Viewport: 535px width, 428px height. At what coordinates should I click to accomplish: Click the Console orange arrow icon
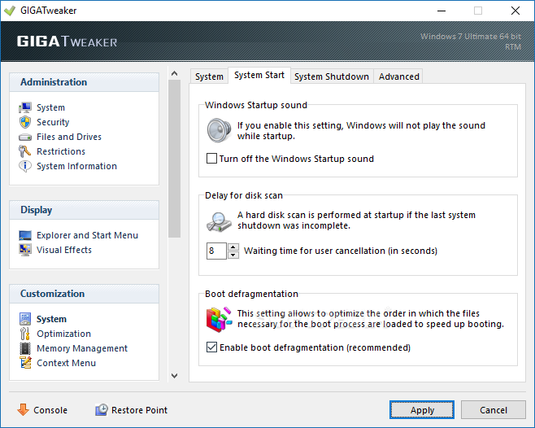tap(24, 409)
